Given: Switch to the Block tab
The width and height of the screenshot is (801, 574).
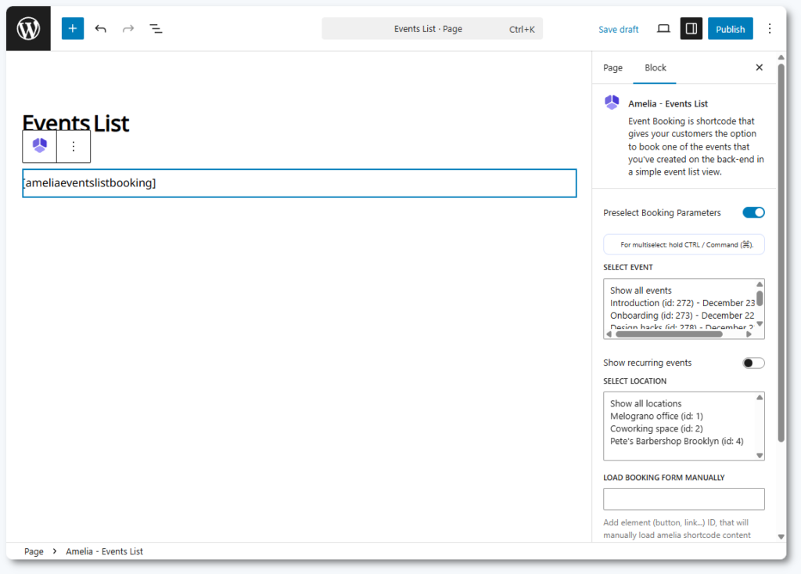Looking at the screenshot, I should pyautogui.click(x=655, y=68).
